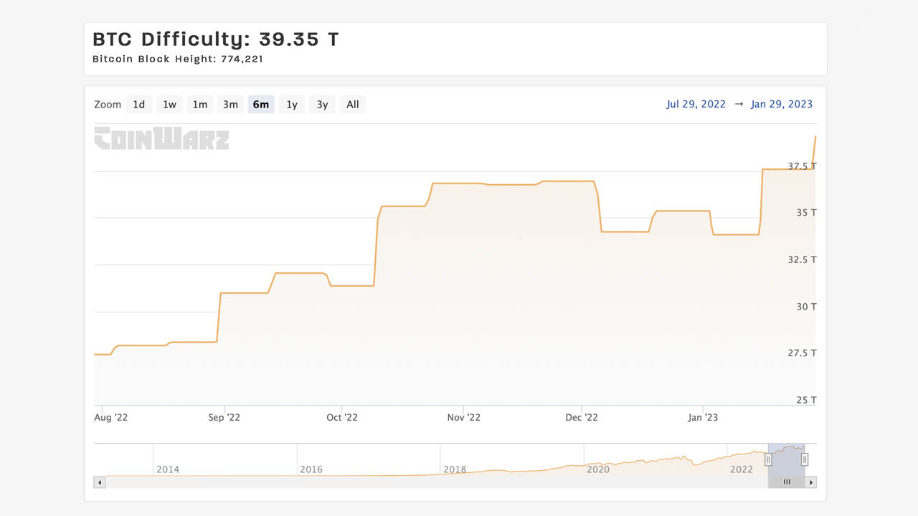Select the active 6m zoom range

tap(261, 105)
